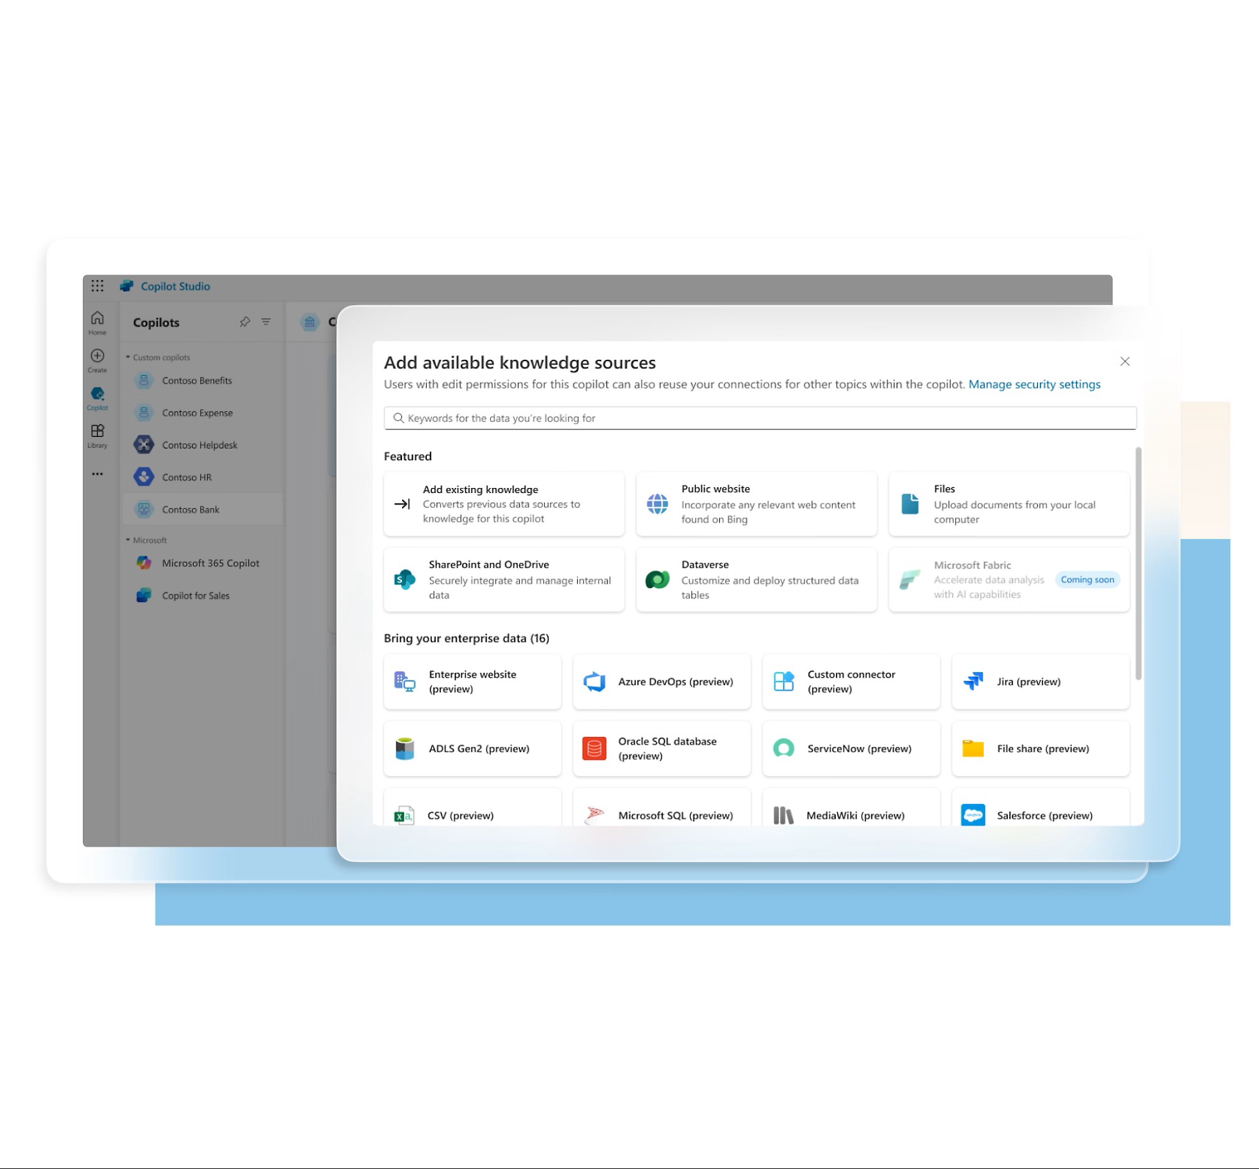Select Azure DevOps (preview)
1259x1169 pixels.
(x=661, y=682)
